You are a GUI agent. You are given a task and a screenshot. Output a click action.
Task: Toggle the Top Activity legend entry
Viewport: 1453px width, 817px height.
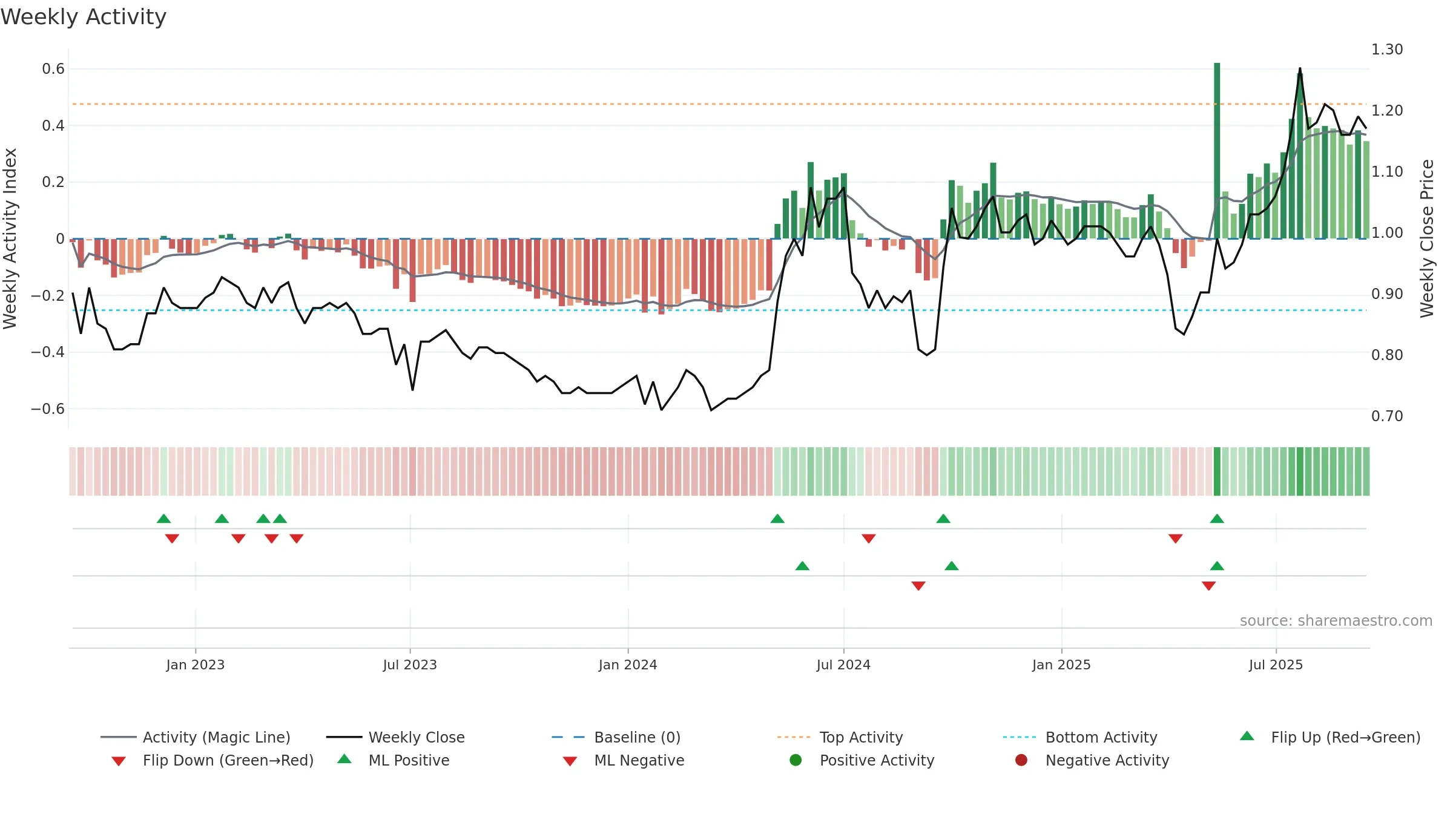(840, 737)
